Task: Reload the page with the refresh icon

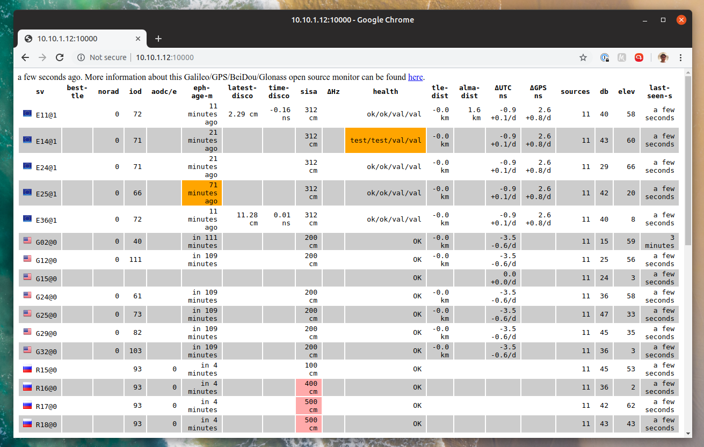Action: click(60, 57)
